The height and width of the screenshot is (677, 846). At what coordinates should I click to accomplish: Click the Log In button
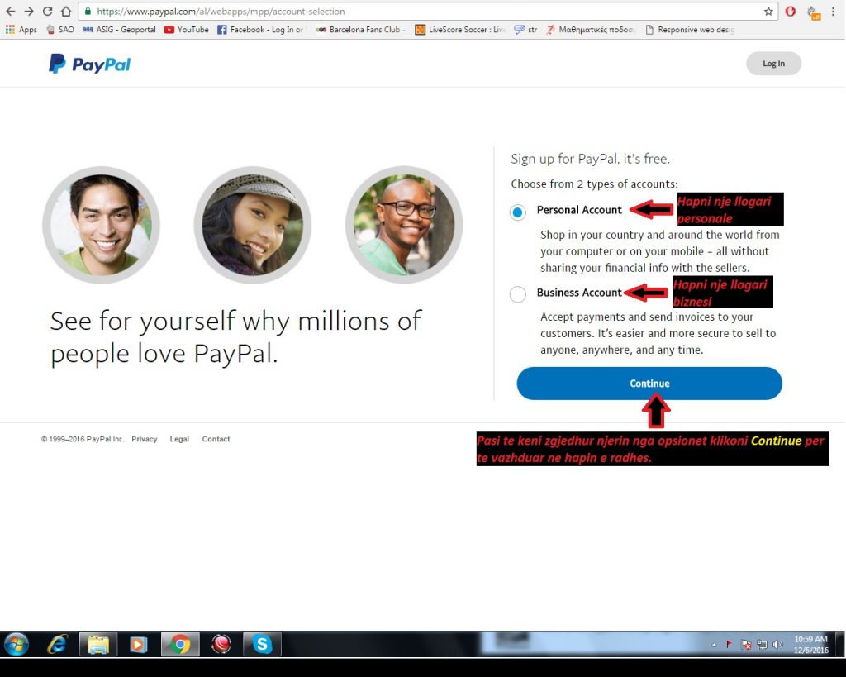click(773, 64)
